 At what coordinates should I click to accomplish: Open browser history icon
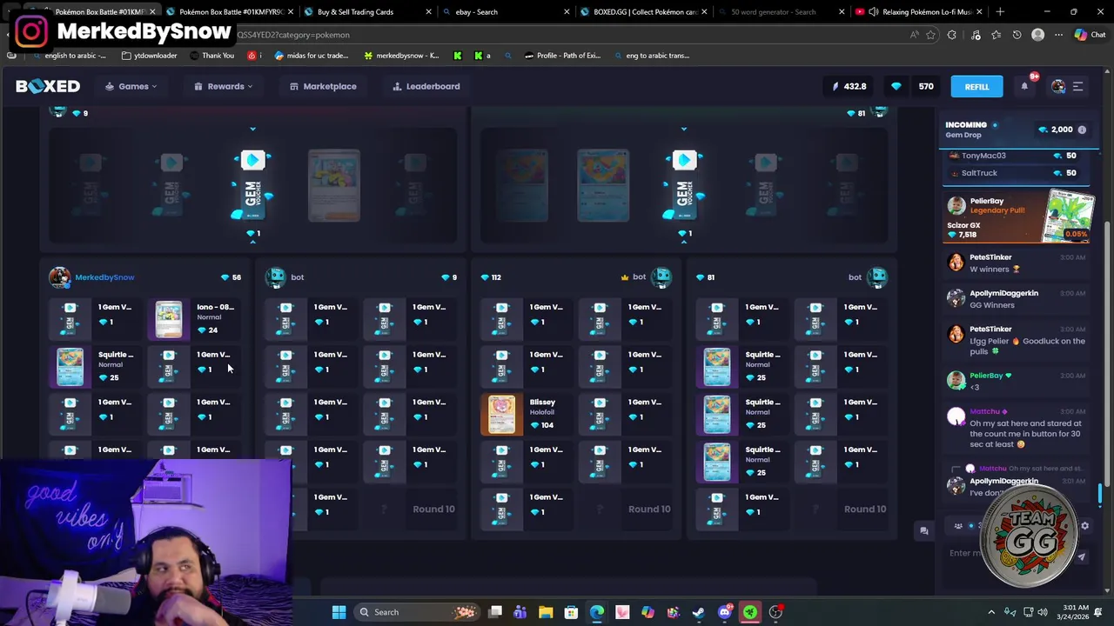pyautogui.click(x=1017, y=35)
